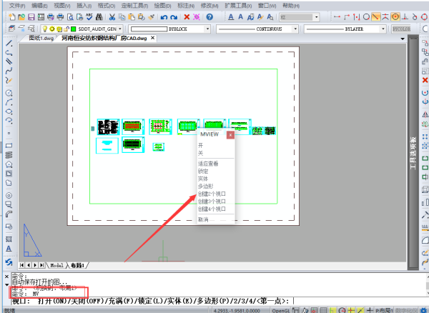The image size is (429, 313).
Task: Toggle Grid display in the status bar
Action: click(323, 310)
